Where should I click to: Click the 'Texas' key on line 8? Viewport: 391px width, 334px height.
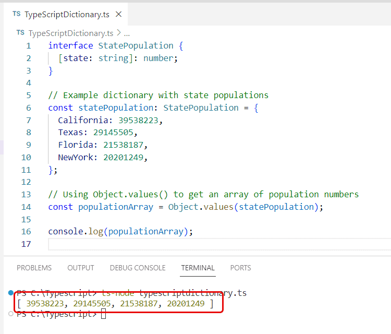coord(70,133)
